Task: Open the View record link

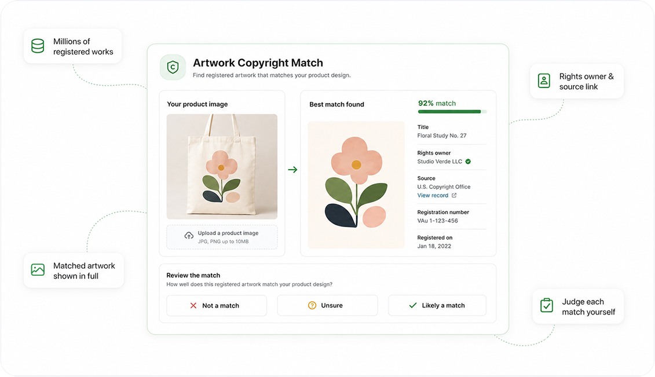Action: pyautogui.click(x=433, y=195)
